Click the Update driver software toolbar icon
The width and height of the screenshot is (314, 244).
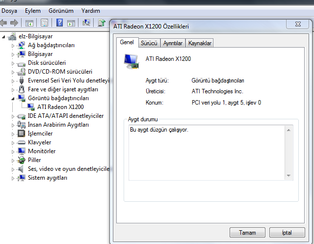click(102, 23)
